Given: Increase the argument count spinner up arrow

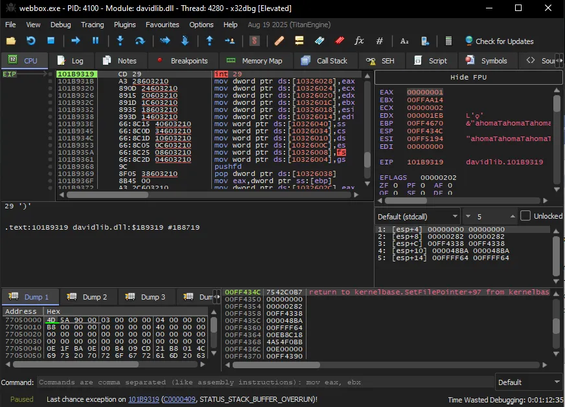Looking at the screenshot, I should (513, 216).
